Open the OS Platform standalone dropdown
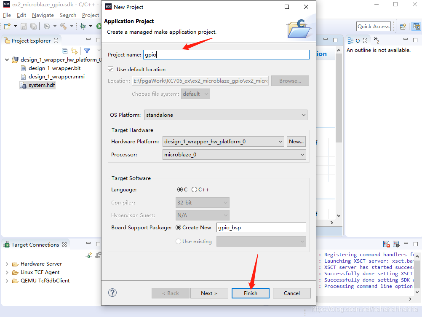This screenshot has height=317, width=422. pos(226,115)
